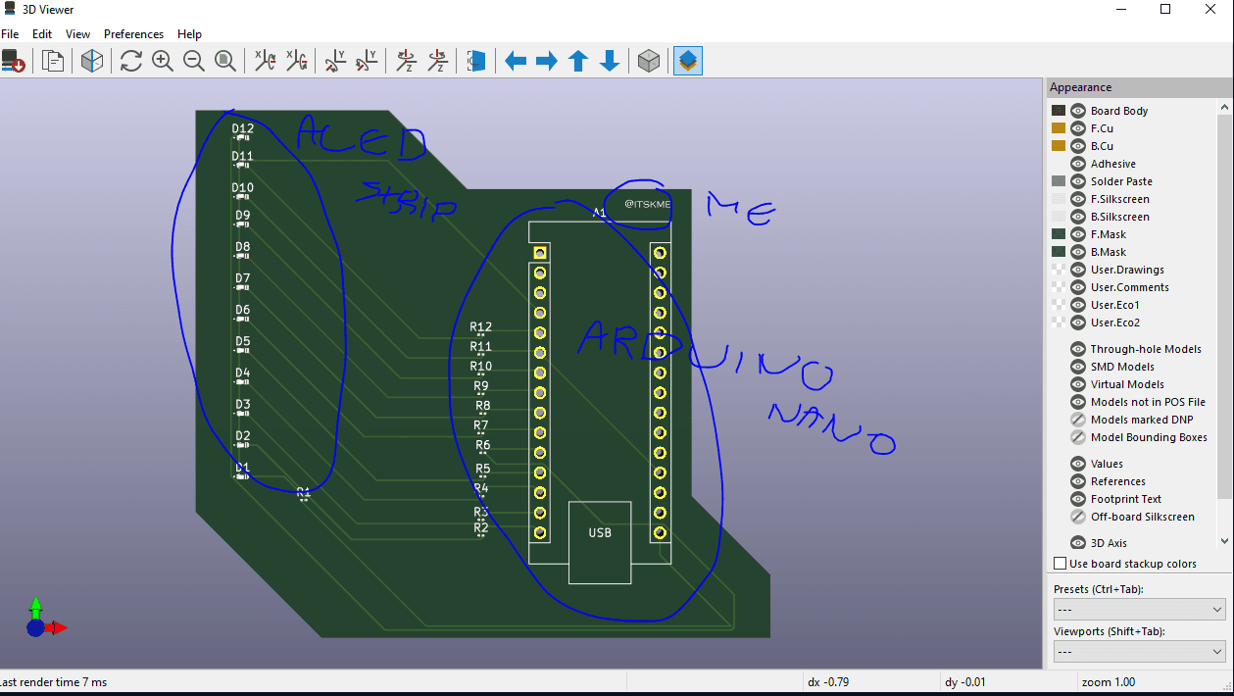Toggle orthographic projection cube icon

(x=648, y=62)
